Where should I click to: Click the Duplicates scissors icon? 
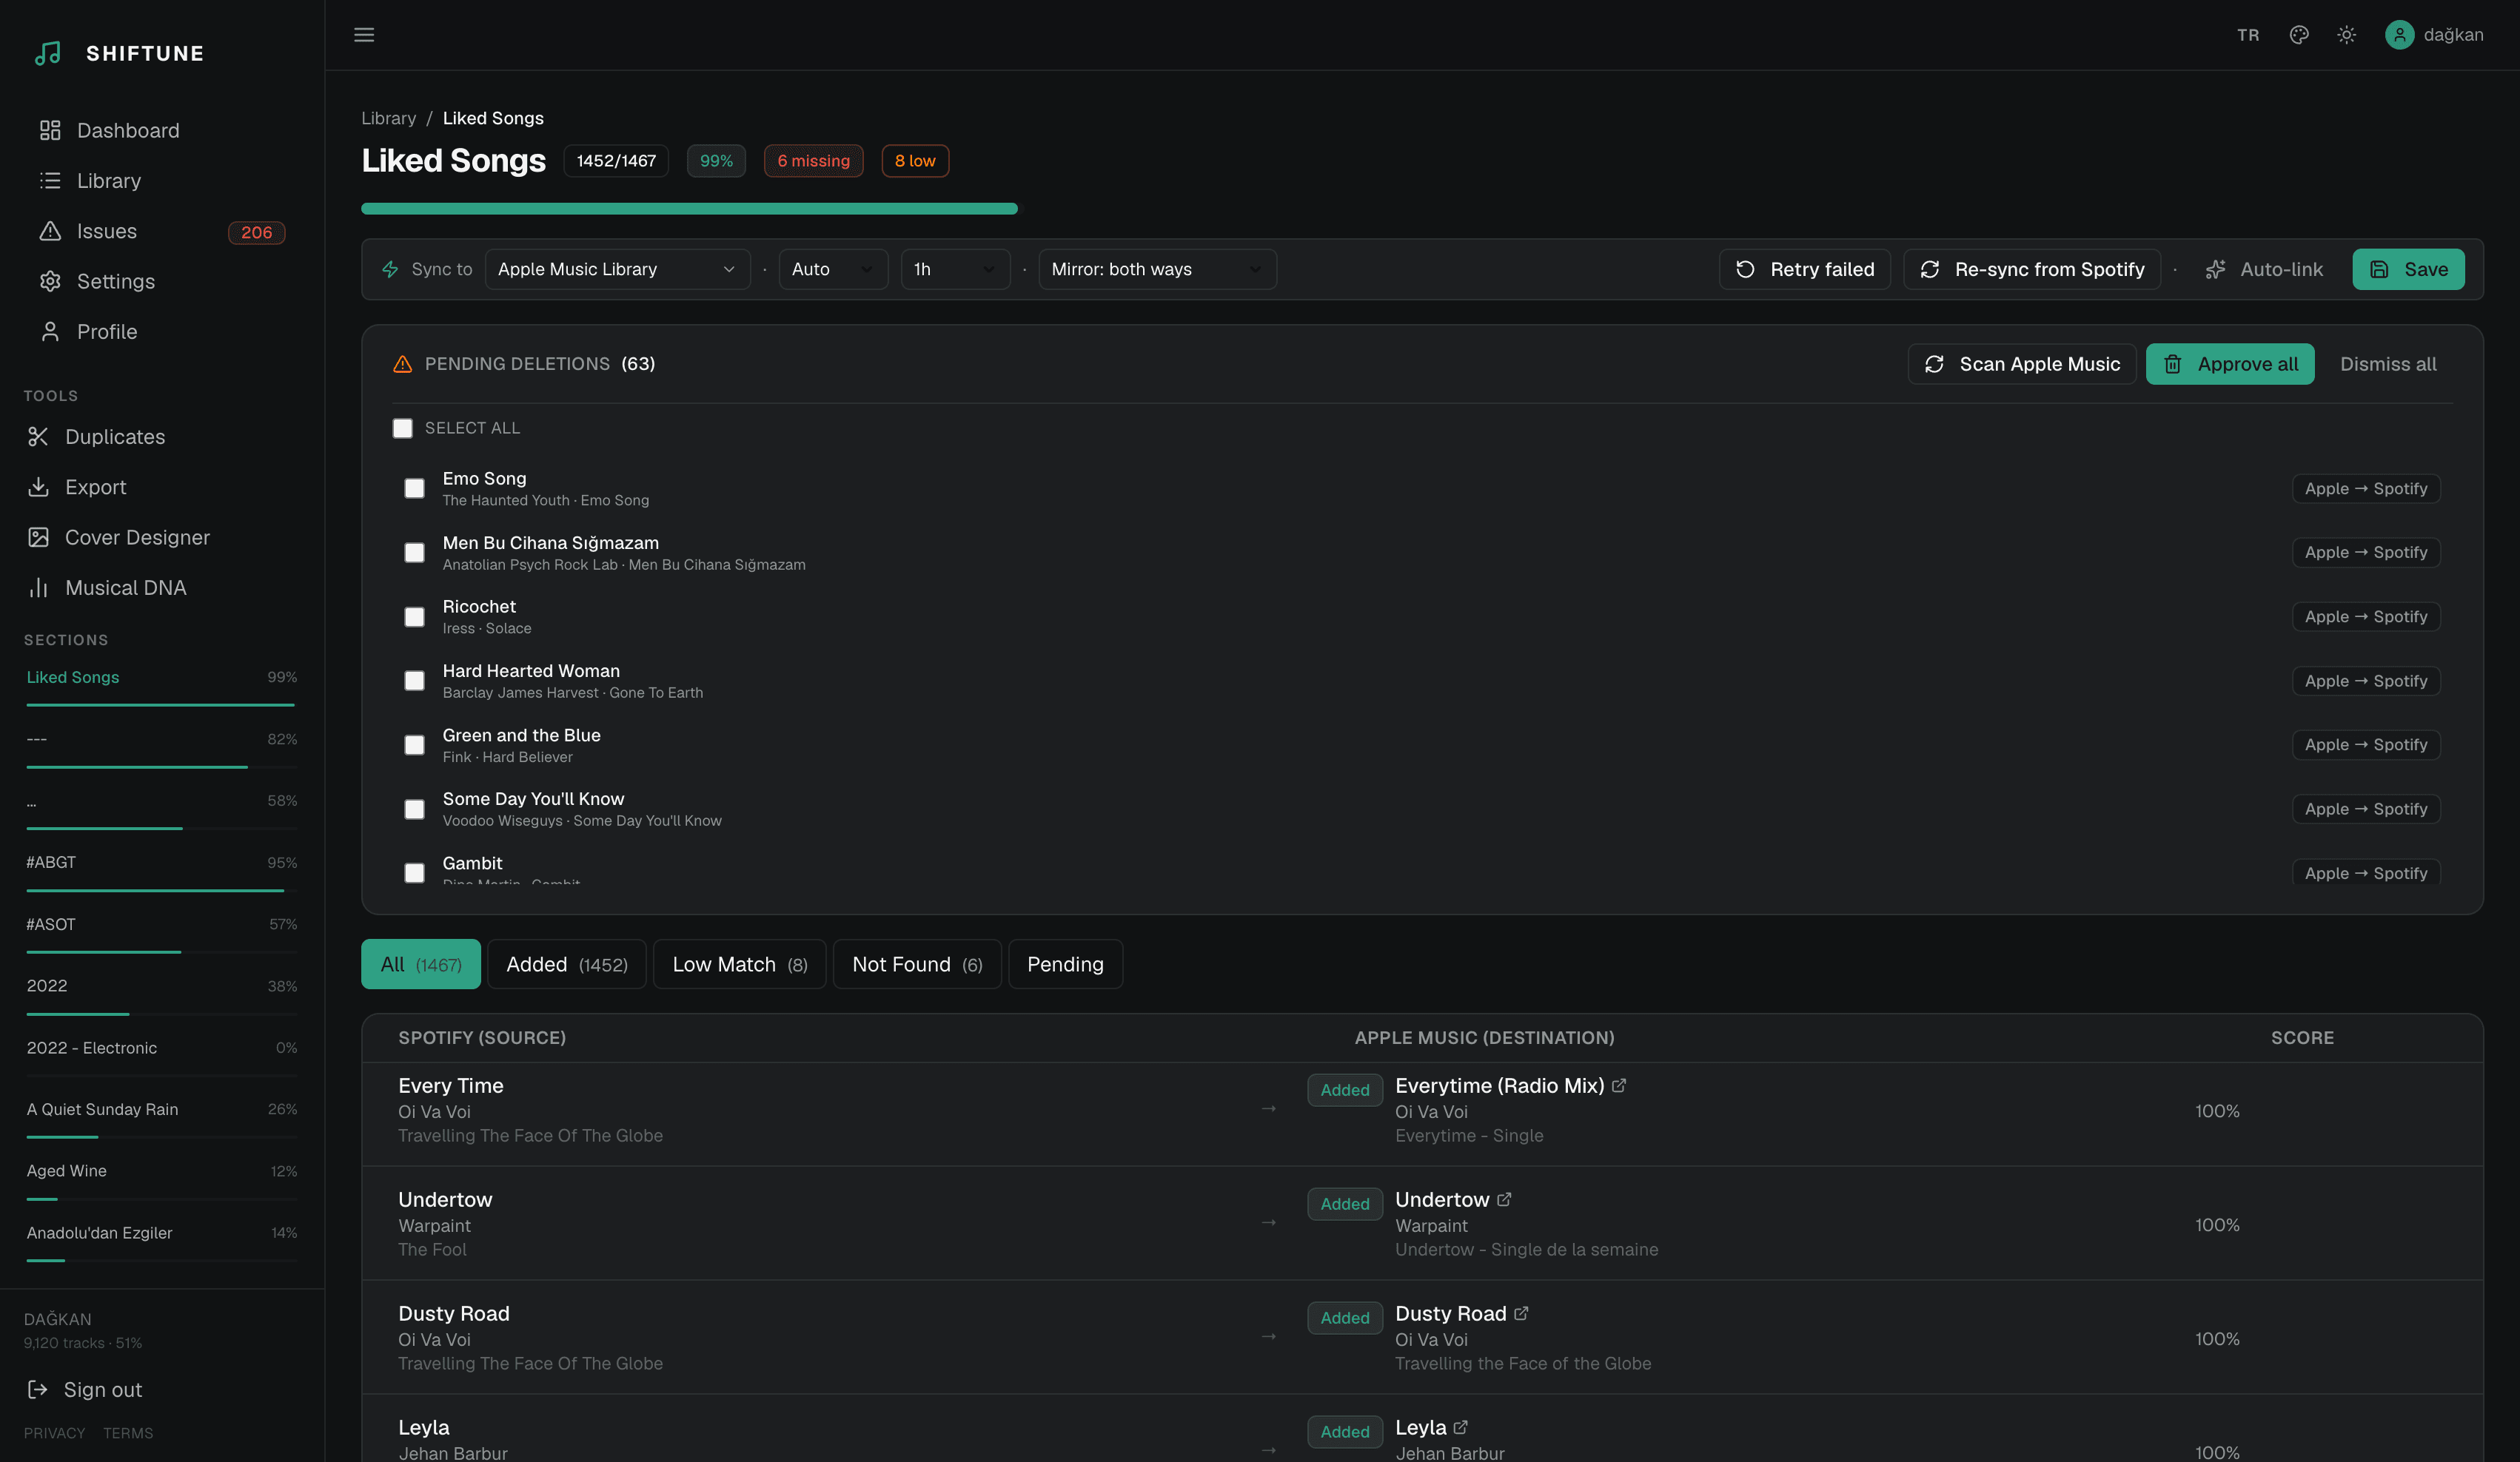pos(38,437)
